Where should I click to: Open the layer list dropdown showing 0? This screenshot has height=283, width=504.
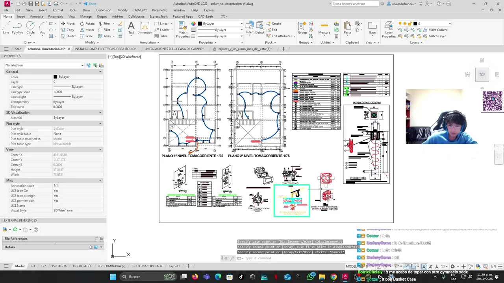450,24
